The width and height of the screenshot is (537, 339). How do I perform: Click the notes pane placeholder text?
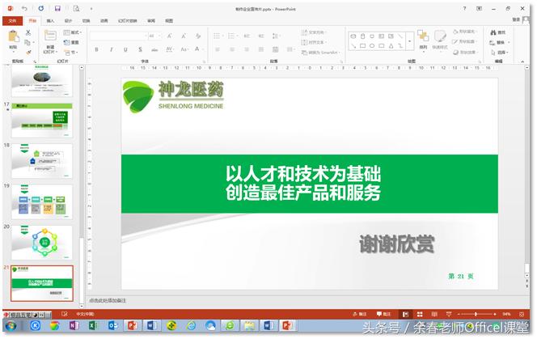[x=108, y=301]
